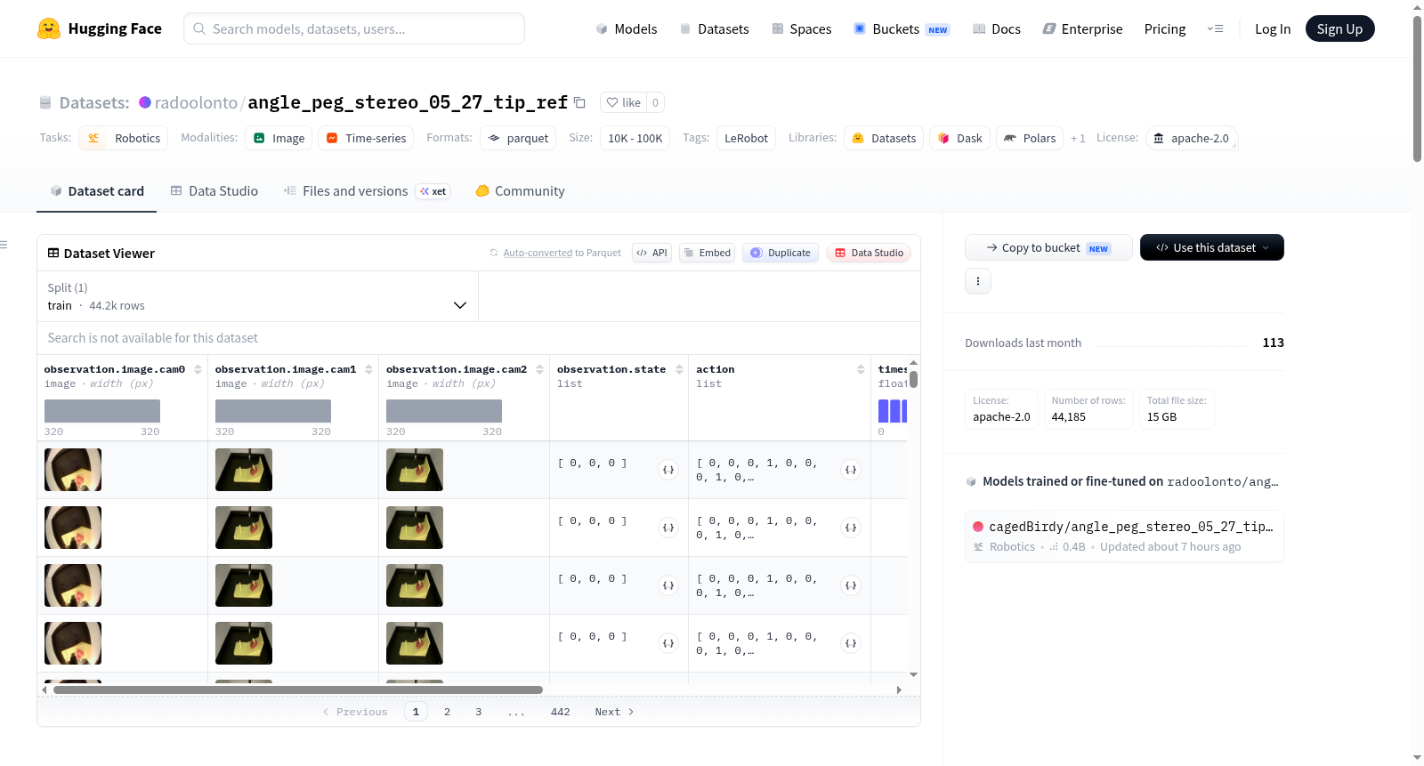Viewport: 1424px width, 766px height.
Task: Expand the observation.state JSON in fourth row
Action: [x=668, y=643]
